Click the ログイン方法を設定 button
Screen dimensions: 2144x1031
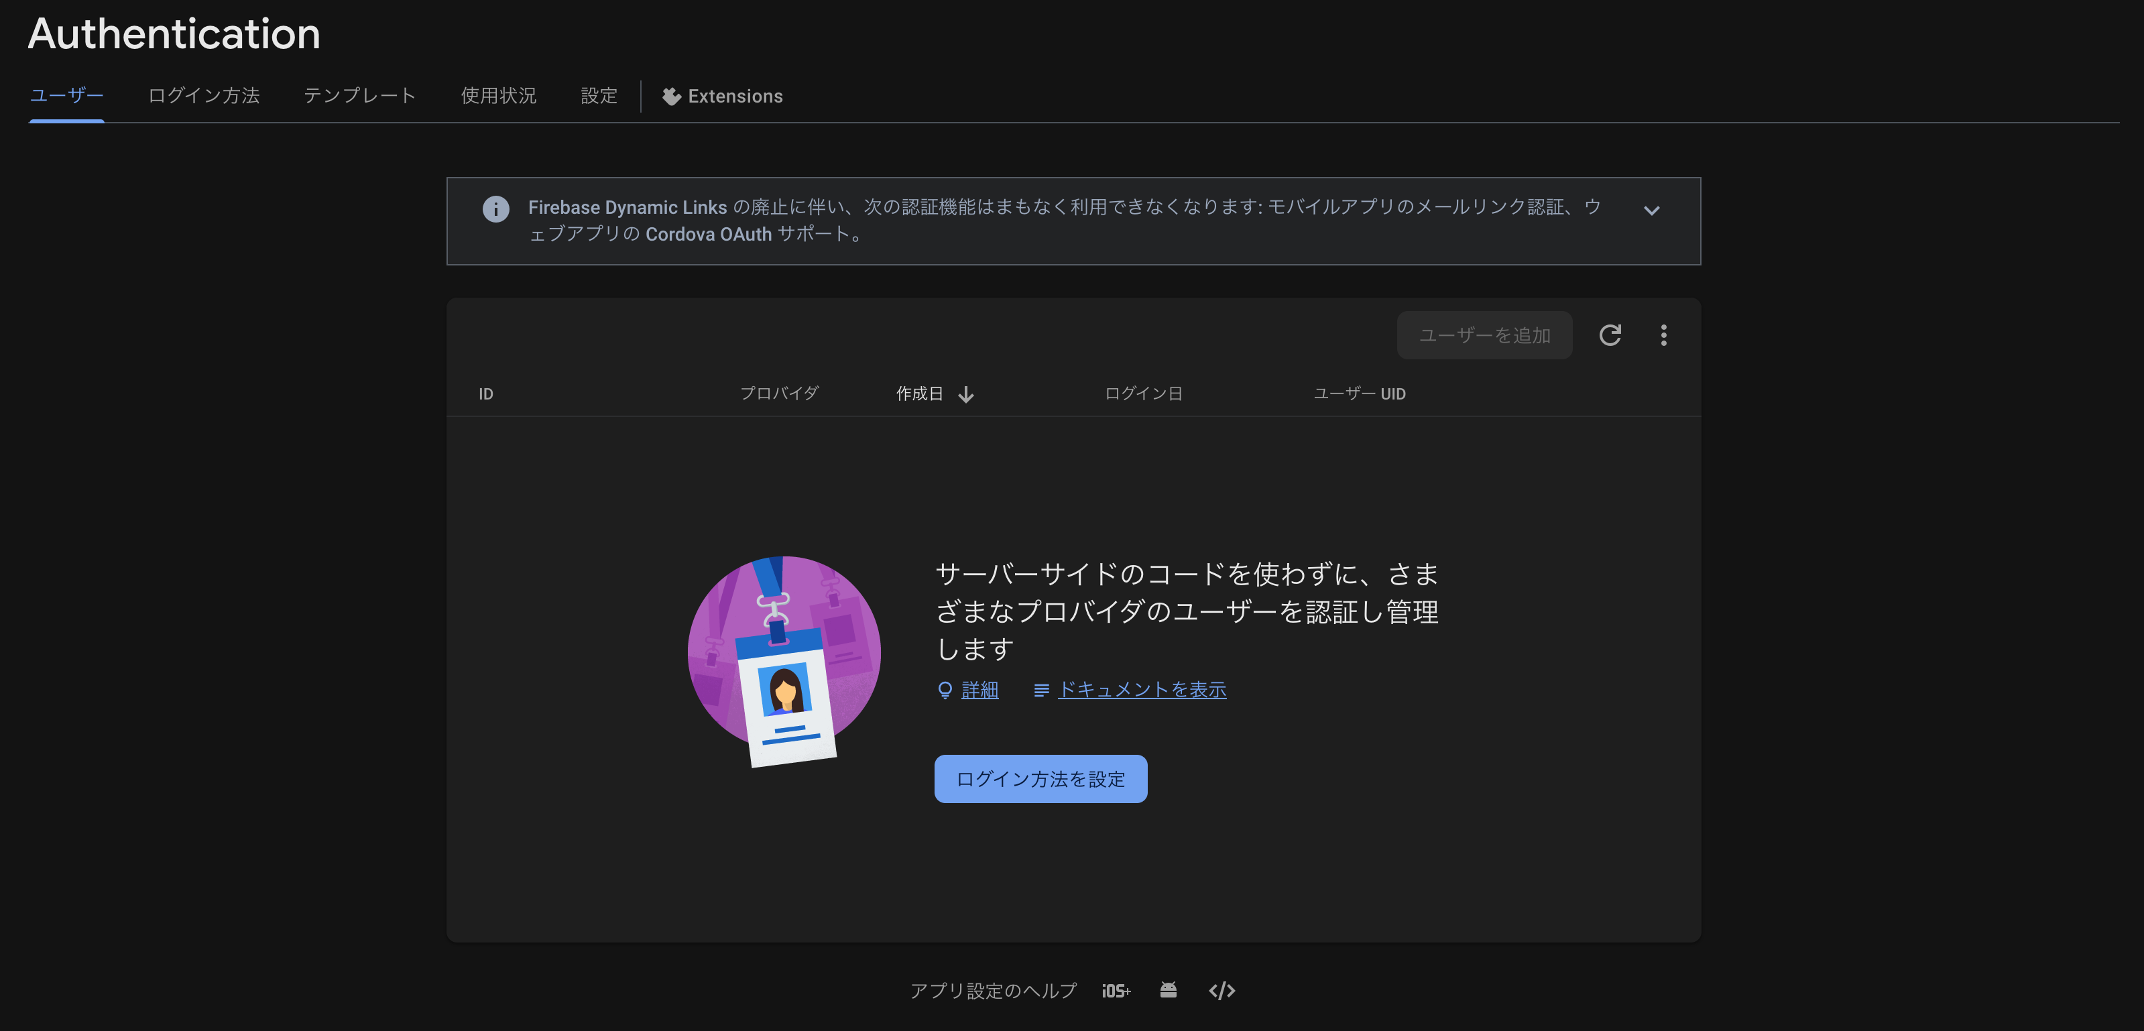pyautogui.click(x=1040, y=779)
